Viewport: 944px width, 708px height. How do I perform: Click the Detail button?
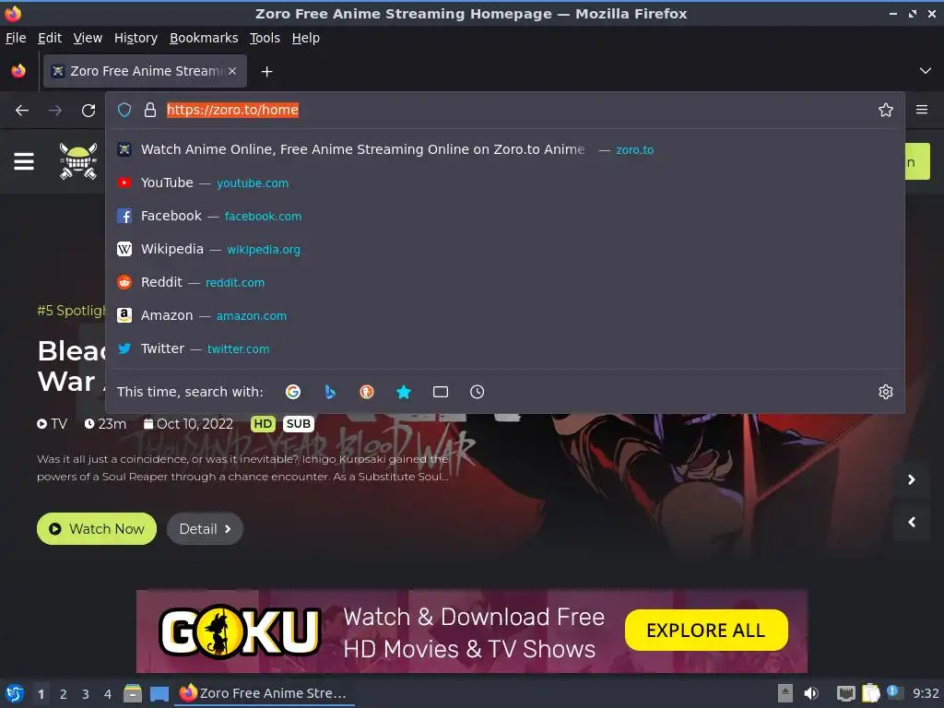click(205, 528)
